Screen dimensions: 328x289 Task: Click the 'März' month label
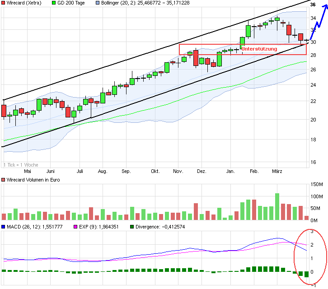pyautogui.click(x=277, y=171)
